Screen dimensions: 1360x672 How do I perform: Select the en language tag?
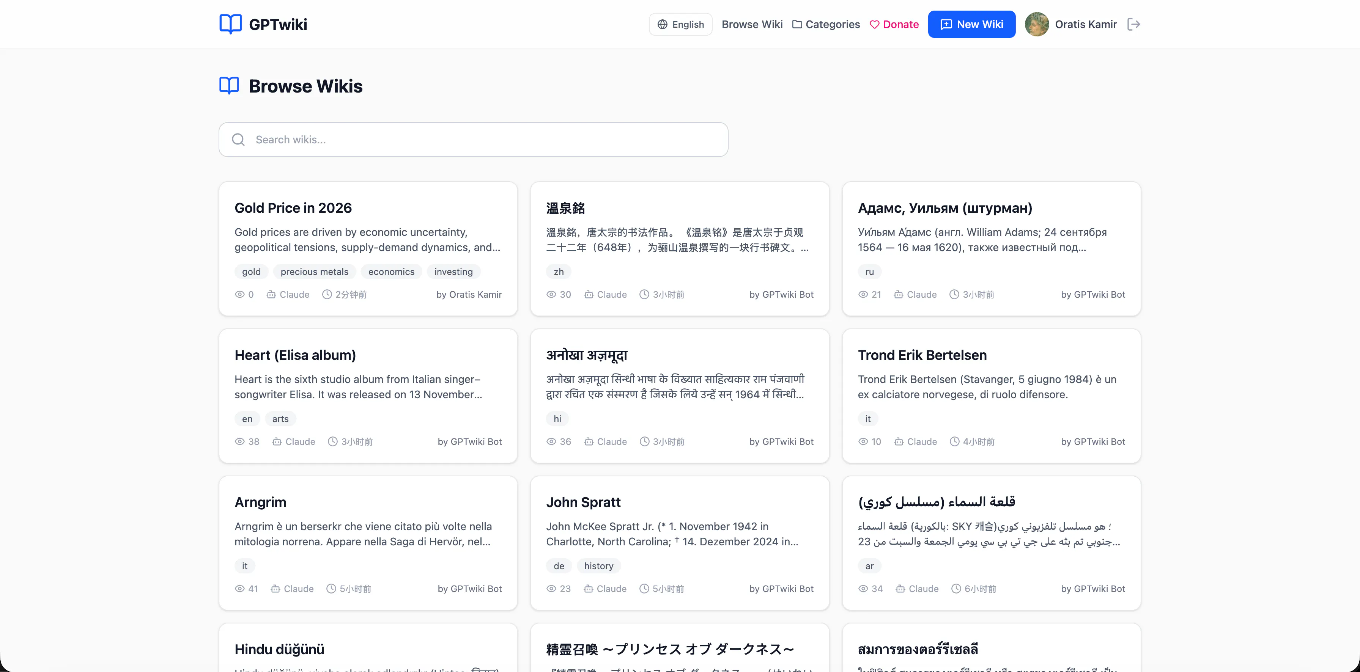click(x=247, y=419)
